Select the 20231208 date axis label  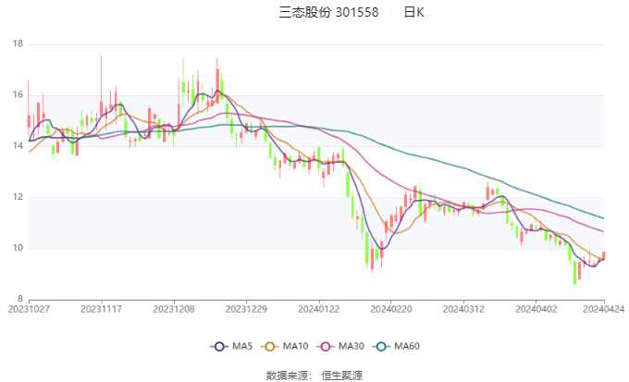174,309
